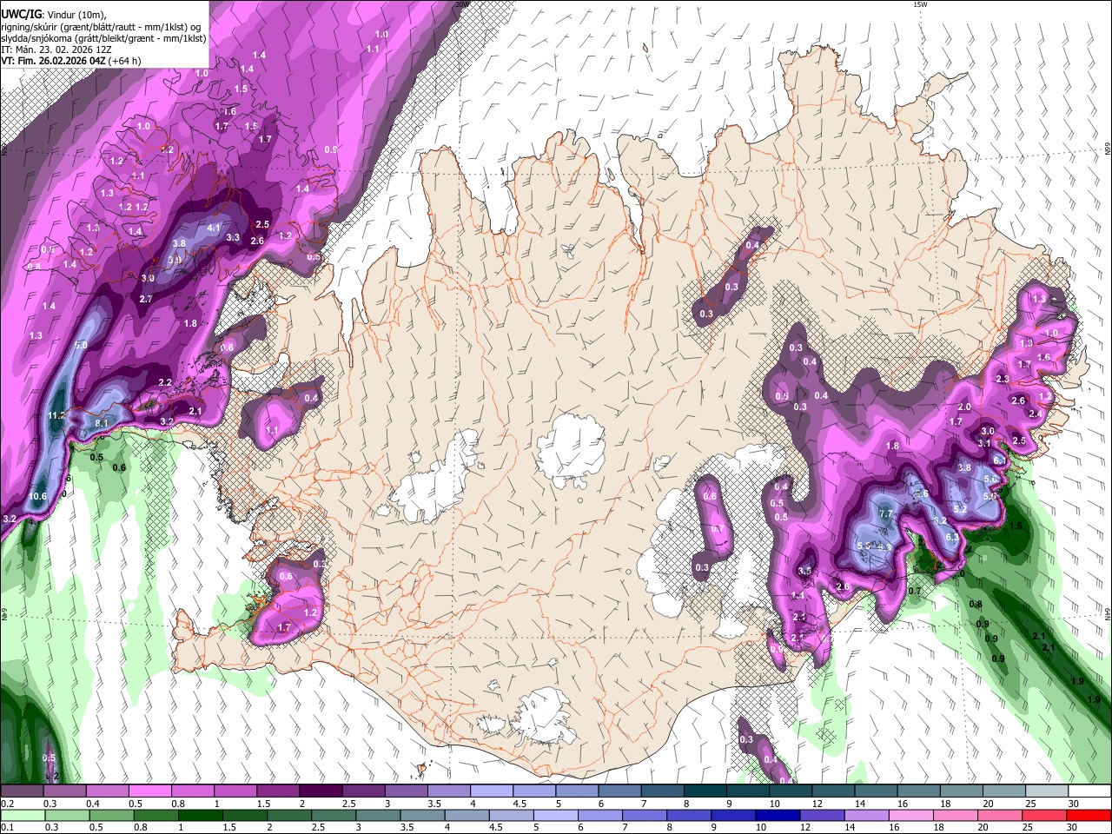
Task: Click the 4.1 value over the Westfjords
Action: (215, 228)
